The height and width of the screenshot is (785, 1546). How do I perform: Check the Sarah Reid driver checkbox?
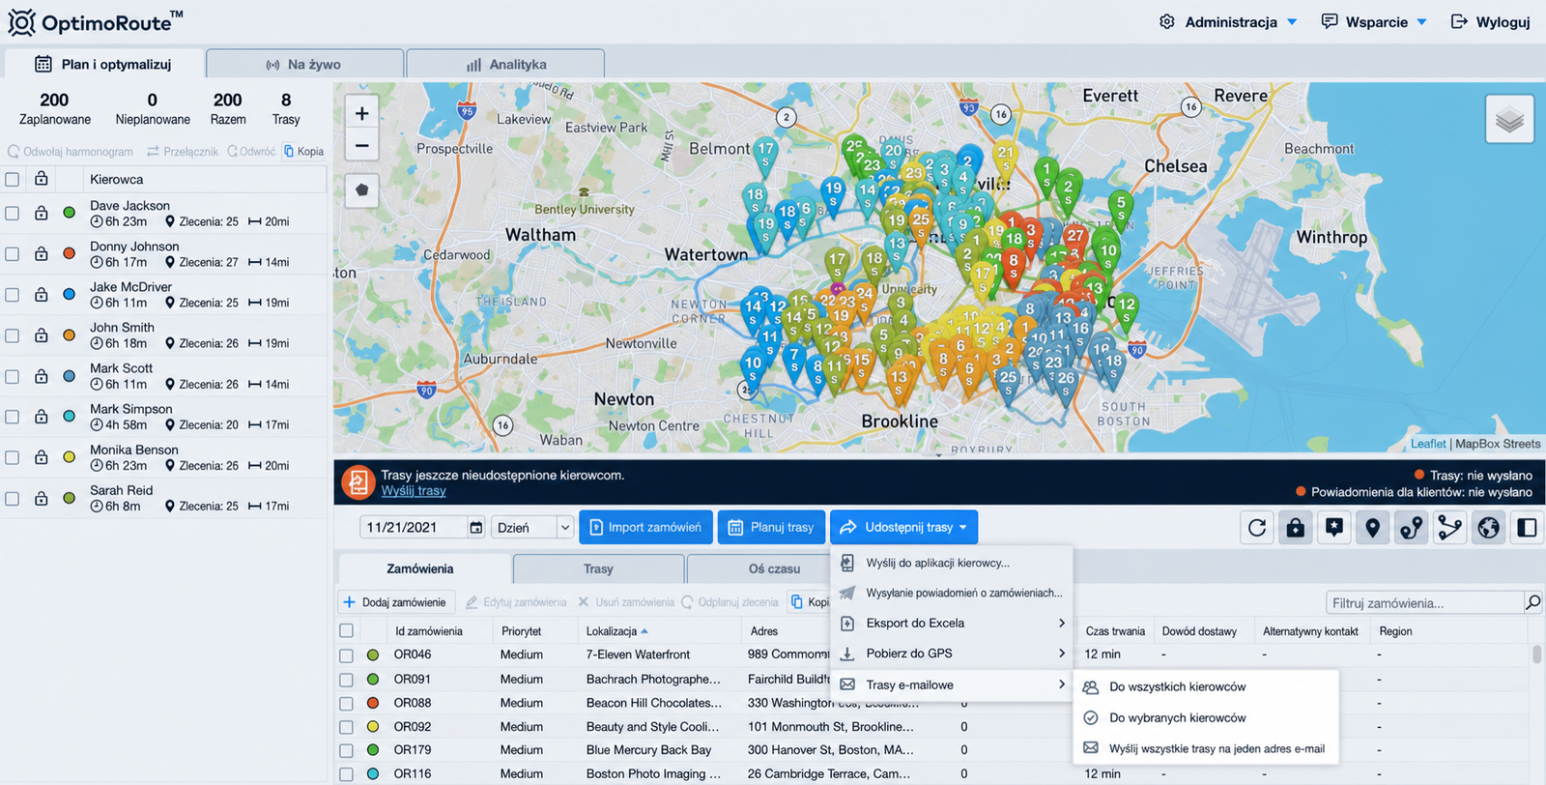click(13, 499)
